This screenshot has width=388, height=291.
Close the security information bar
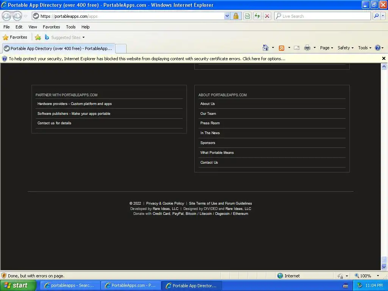point(383,58)
